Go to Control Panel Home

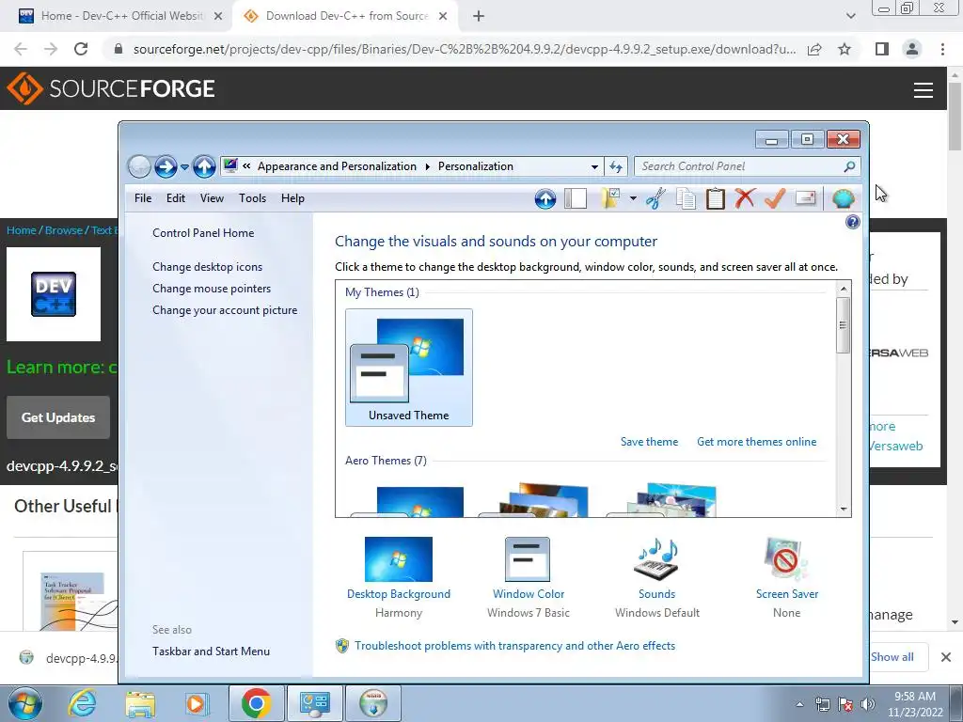203,233
